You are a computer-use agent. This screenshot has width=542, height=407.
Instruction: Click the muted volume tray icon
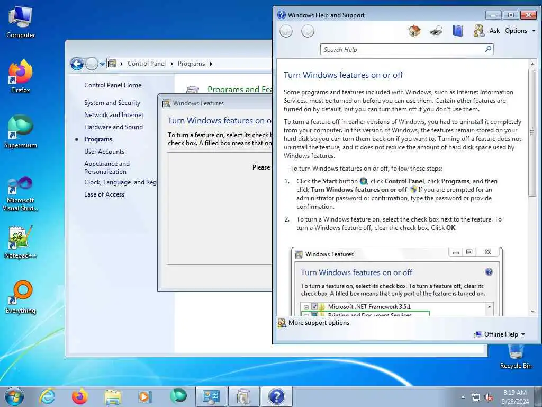pyautogui.click(x=489, y=397)
